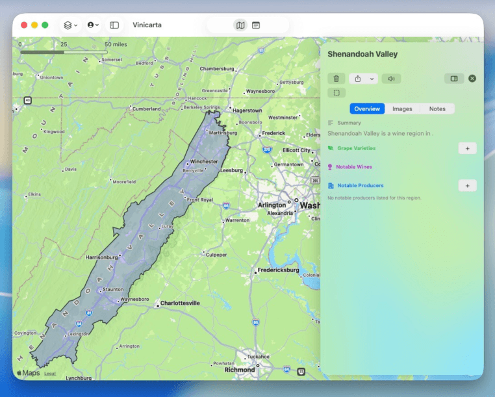Click the region summary sentence
Image resolution: width=495 pixels, height=397 pixels.
[x=381, y=133]
